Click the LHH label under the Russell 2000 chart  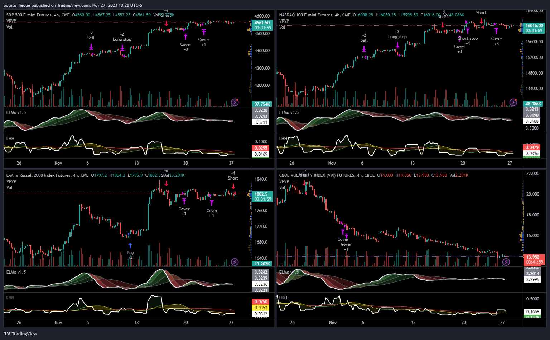coord(10,298)
